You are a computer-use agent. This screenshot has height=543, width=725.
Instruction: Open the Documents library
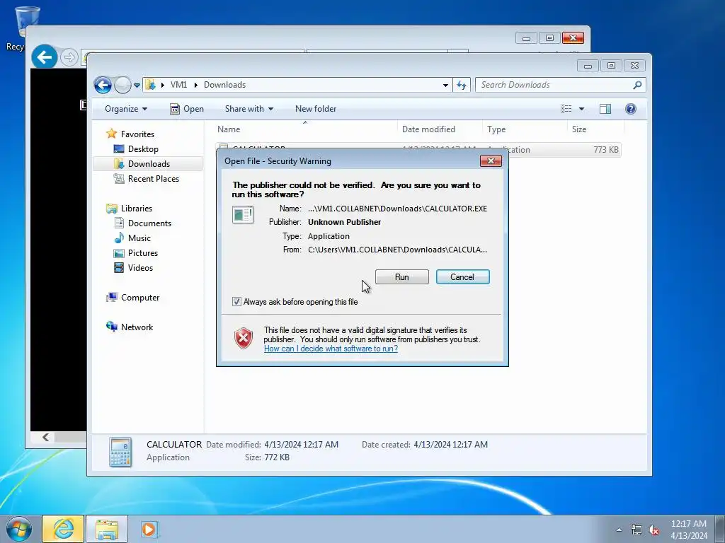pos(149,223)
